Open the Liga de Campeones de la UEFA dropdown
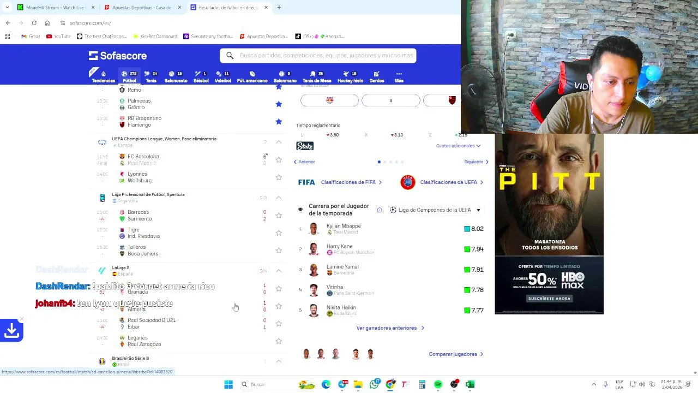The height and width of the screenshot is (393, 698). (x=435, y=210)
